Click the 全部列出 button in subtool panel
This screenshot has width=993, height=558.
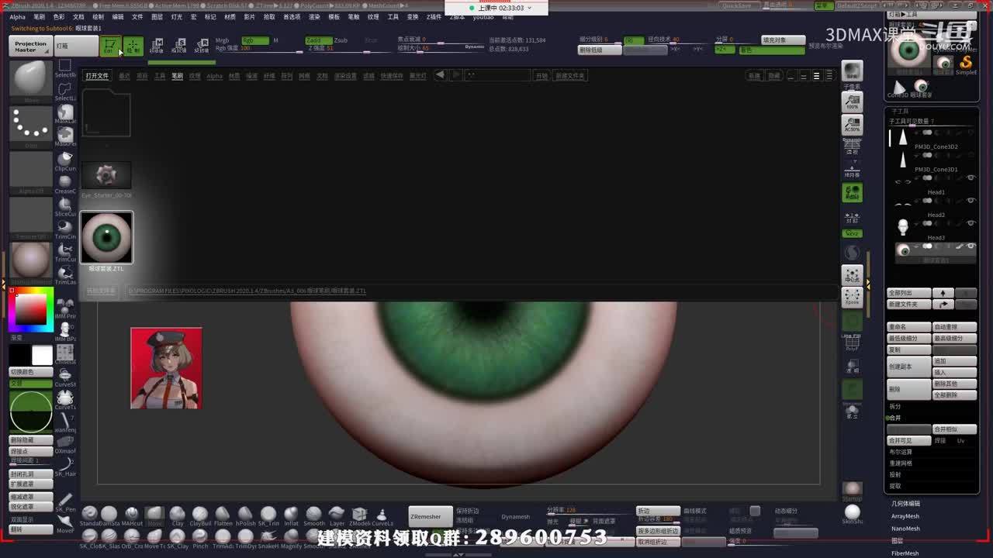pyautogui.click(x=908, y=293)
